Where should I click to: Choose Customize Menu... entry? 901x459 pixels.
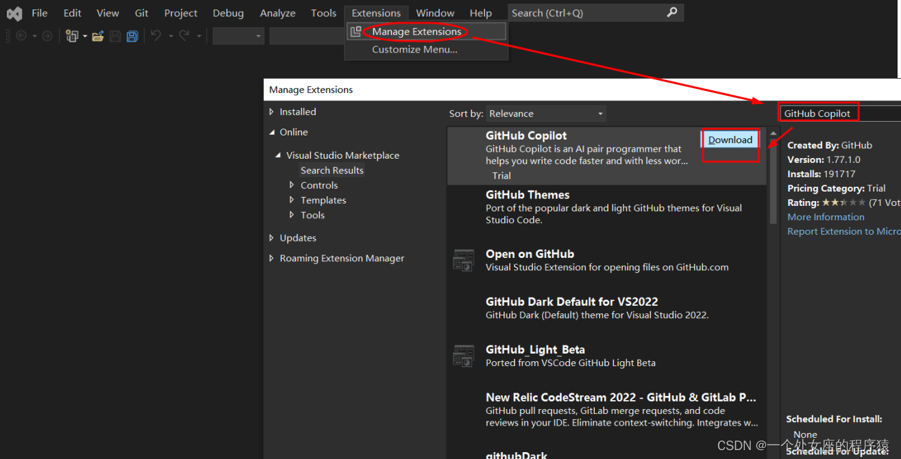427,49
